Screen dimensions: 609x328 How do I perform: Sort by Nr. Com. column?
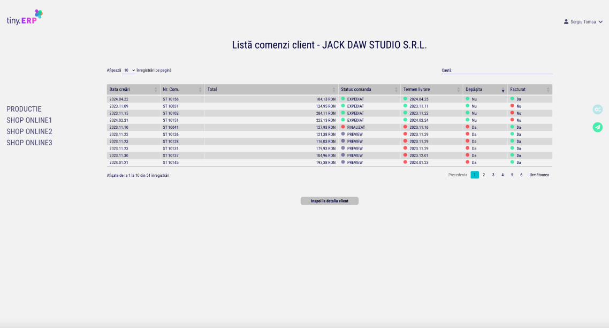[x=182, y=90]
